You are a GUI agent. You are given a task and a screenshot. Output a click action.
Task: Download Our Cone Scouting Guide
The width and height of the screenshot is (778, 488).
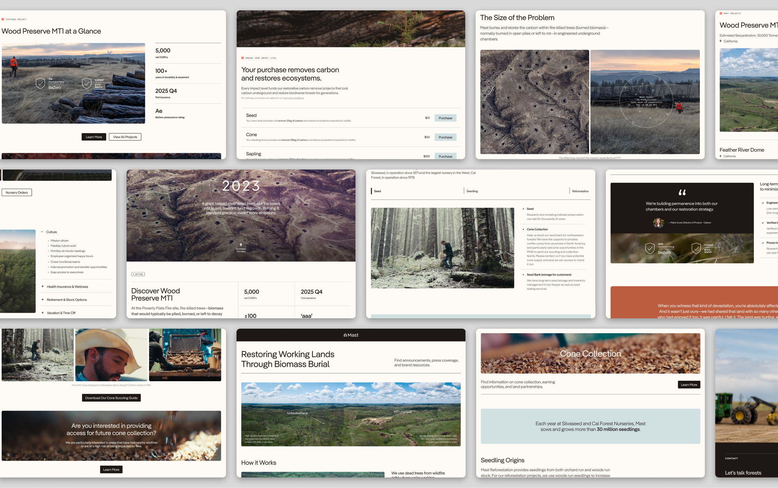tap(111, 398)
